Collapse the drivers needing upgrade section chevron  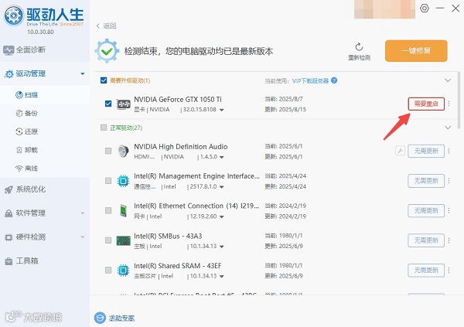(x=448, y=80)
